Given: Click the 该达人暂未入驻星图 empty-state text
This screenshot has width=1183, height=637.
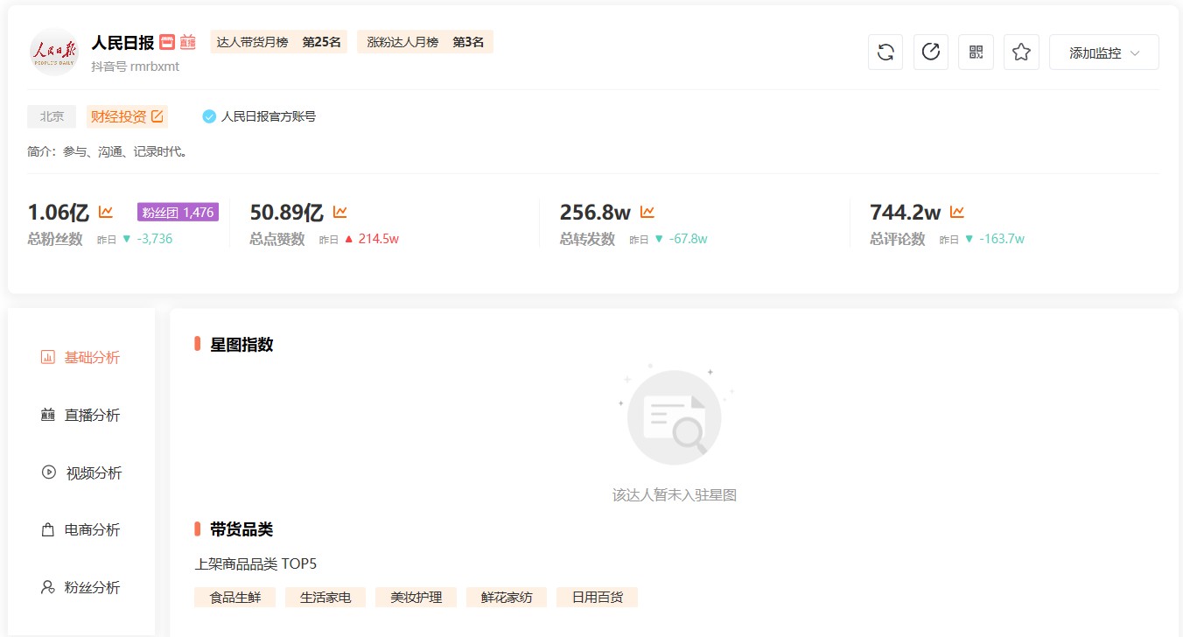Looking at the screenshot, I should [x=675, y=495].
